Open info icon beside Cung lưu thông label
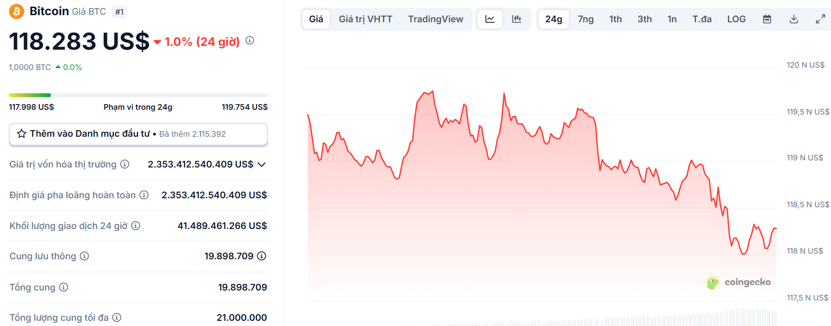Screen dimensions: 831x326 [x=84, y=256]
